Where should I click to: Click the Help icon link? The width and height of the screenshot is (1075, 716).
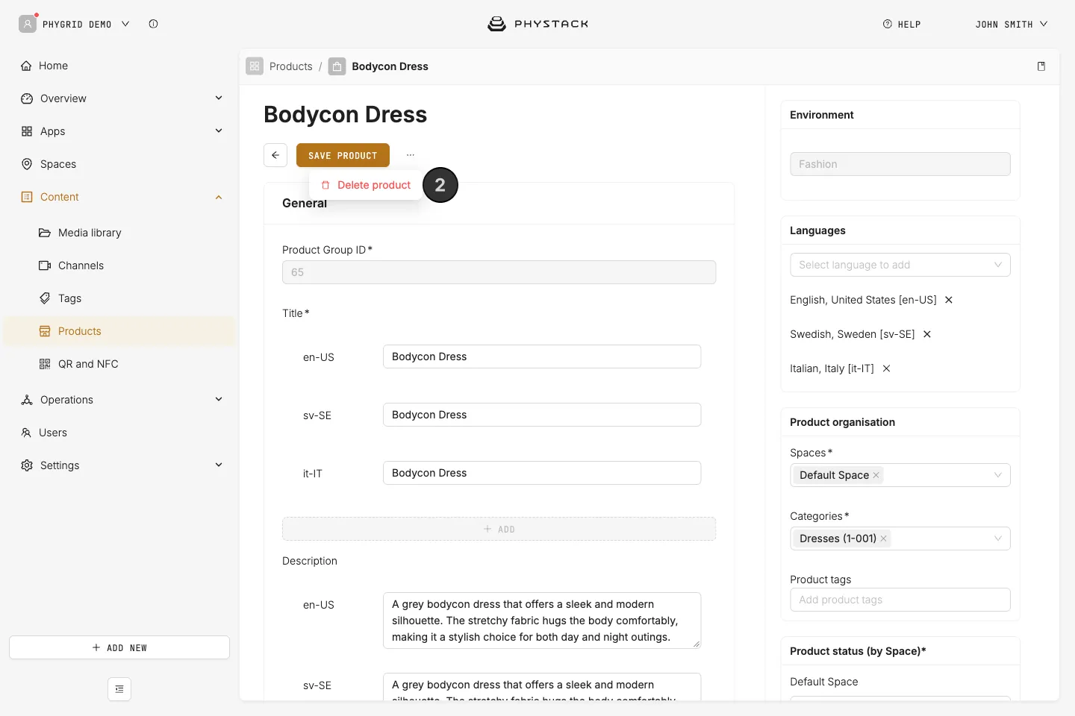click(902, 24)
